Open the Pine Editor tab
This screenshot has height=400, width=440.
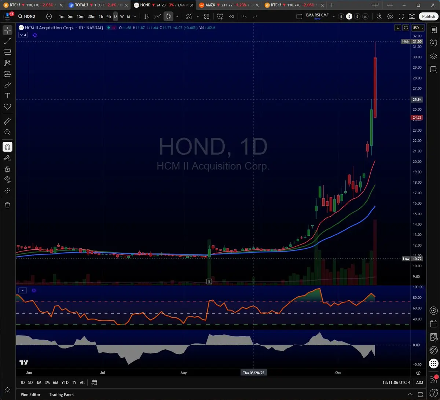(30, 395)
